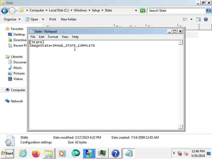Click Notepad scrollbar up arrow
Screen dimensions: 212x159
point(180,43)
